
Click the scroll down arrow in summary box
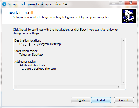pos(123,82)
